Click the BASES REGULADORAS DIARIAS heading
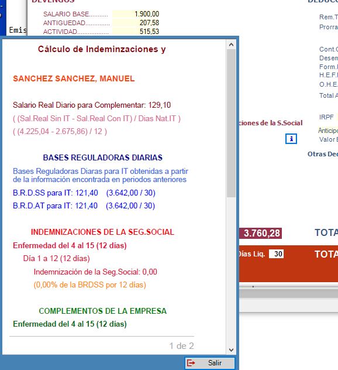338x370 pixels. point(103,157)
